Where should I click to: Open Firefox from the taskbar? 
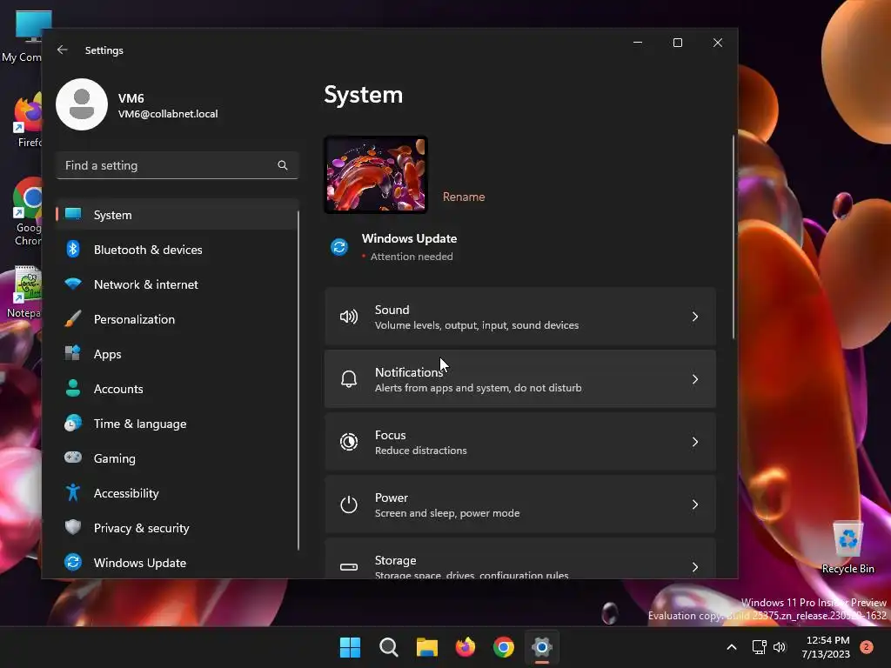point(466,647)
